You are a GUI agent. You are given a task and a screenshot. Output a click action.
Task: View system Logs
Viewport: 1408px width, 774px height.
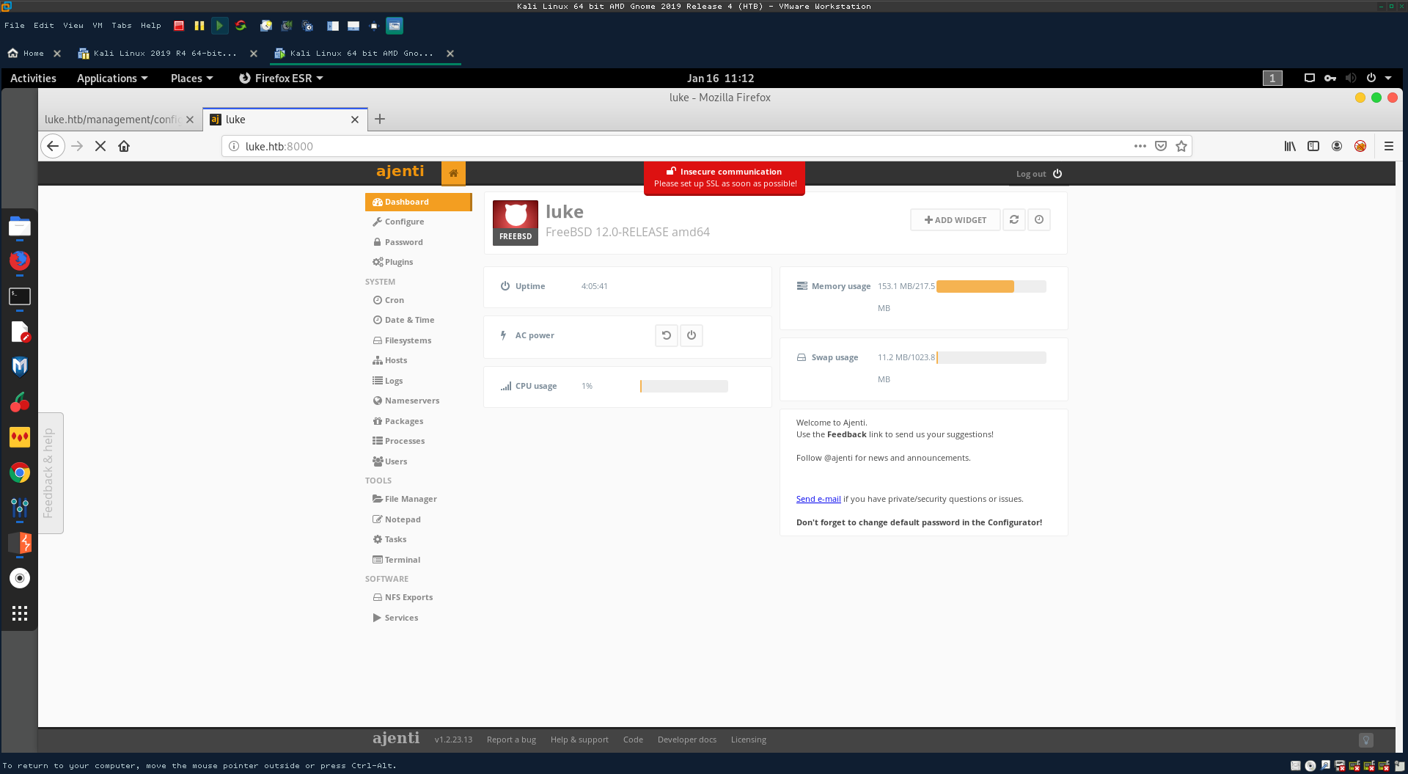click(388, 381)
